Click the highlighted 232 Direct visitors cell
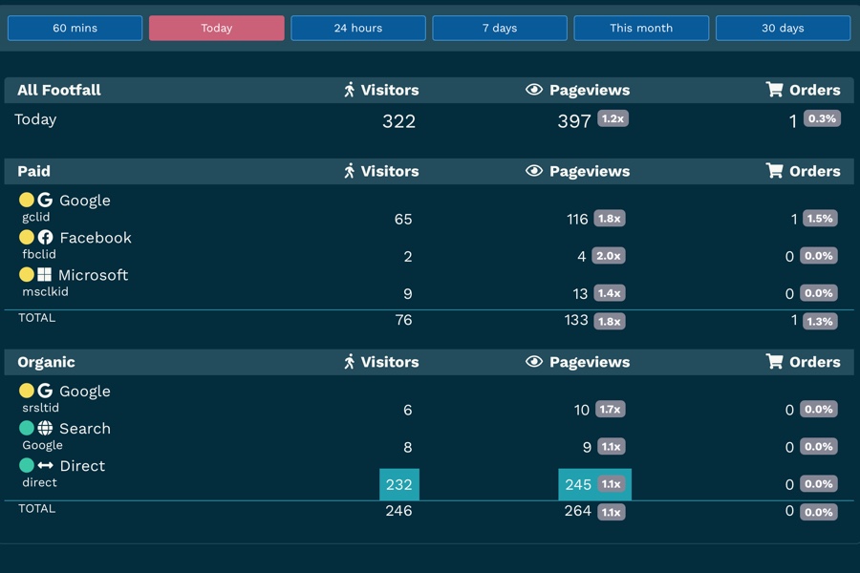860x573 pixels. click(399, 484)
